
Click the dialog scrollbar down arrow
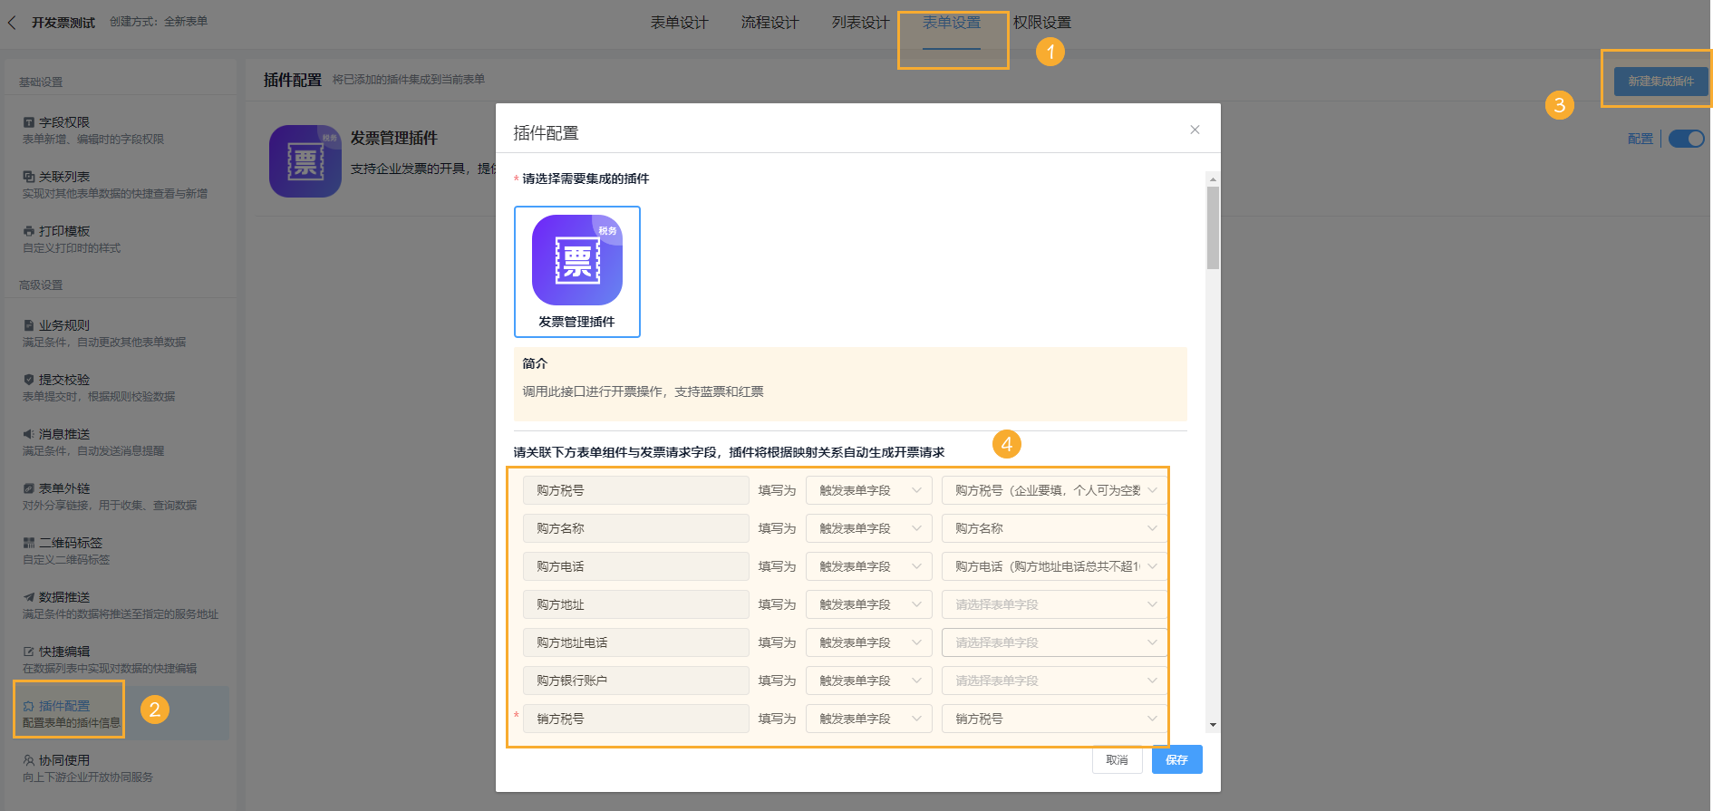(1213, 725)
